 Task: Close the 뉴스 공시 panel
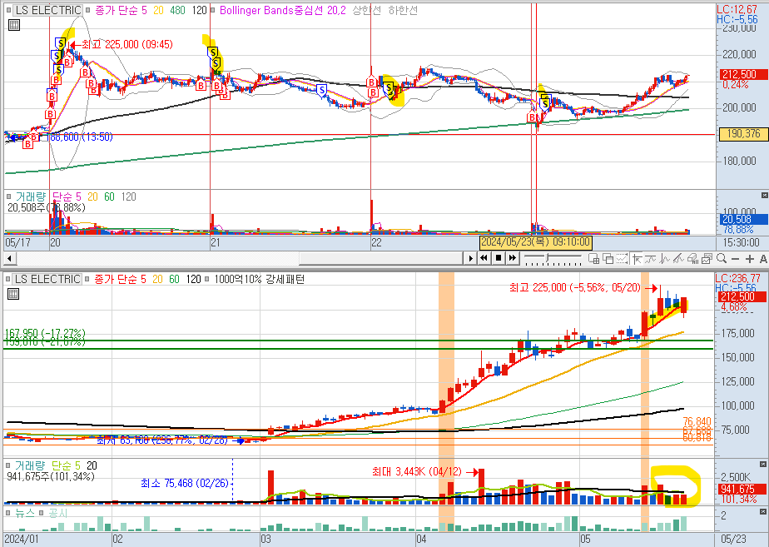pos(763,512)
